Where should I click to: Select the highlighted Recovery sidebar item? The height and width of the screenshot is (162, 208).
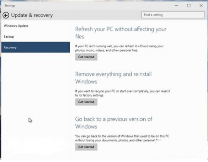[x=36, y=47]
